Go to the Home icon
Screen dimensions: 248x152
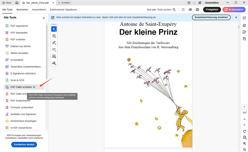click(x=17, y=3)
